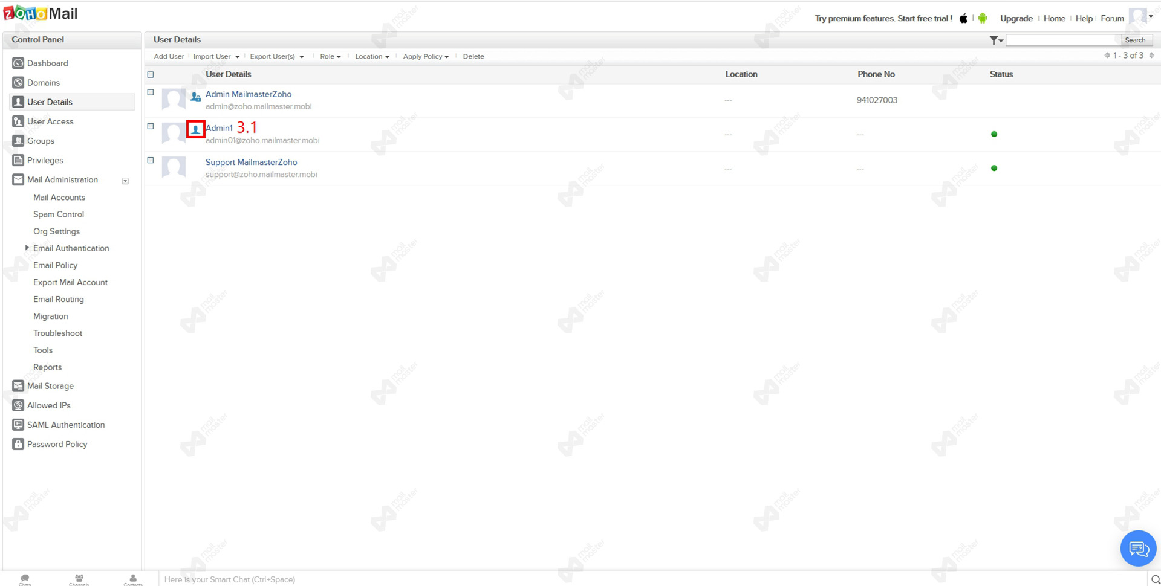Open the Location dropdown in the toolbar
The width and height of the screenshot is (1161, 586).
point(372,57)
